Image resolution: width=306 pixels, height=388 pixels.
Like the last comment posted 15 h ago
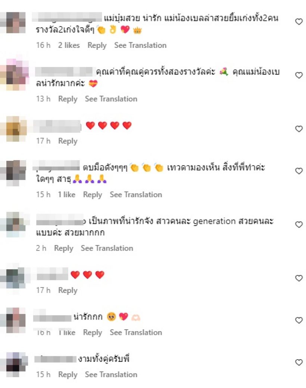(299, 362)
